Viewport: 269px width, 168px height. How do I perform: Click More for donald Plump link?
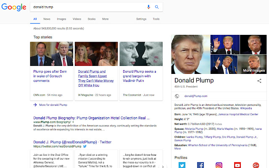click(x=53, y=105)
